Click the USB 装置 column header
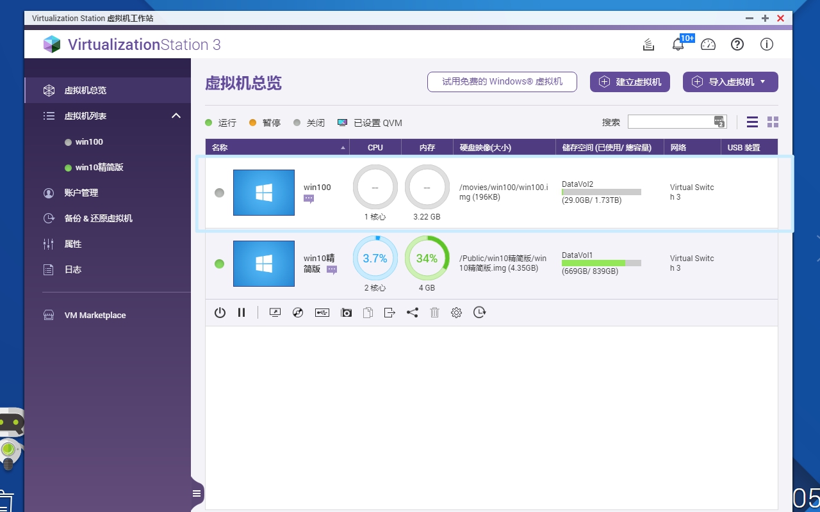 point(750,147)
